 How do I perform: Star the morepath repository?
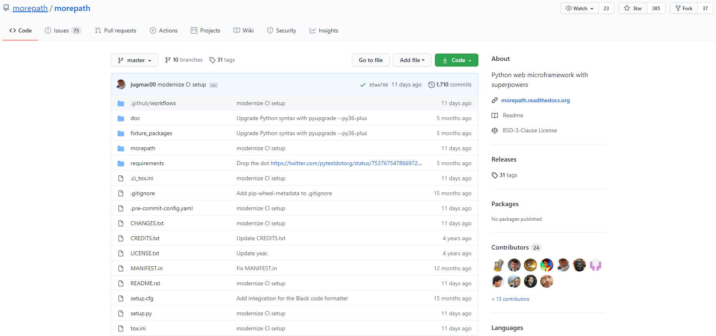[633, 8]
